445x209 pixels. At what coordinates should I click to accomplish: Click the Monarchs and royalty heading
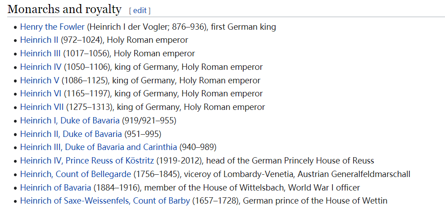coord(64,9)
